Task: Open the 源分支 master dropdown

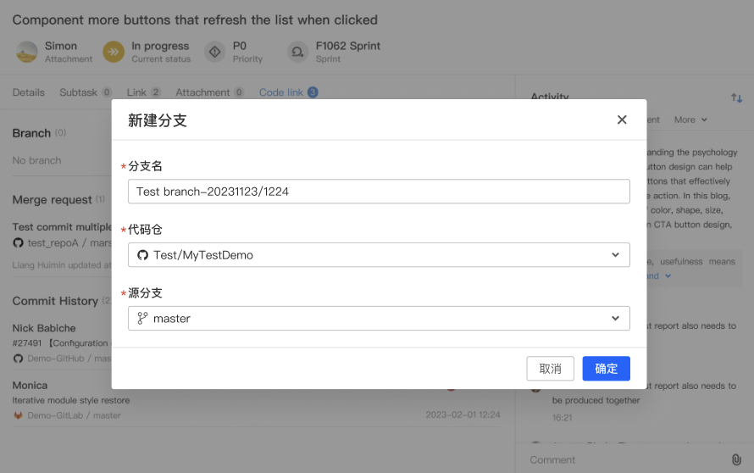Action: (379, 319)
